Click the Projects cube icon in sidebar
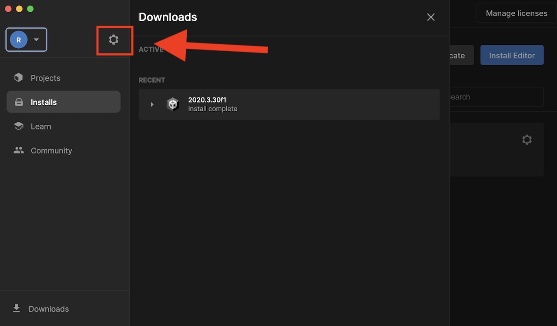This screenshot has height=326, width=557. coord(18,78)
